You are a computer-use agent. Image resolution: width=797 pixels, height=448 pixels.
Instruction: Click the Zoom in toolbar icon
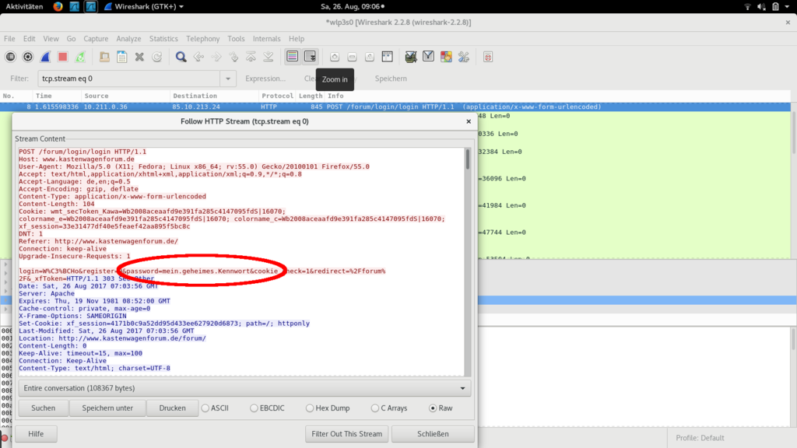[335, 57]
